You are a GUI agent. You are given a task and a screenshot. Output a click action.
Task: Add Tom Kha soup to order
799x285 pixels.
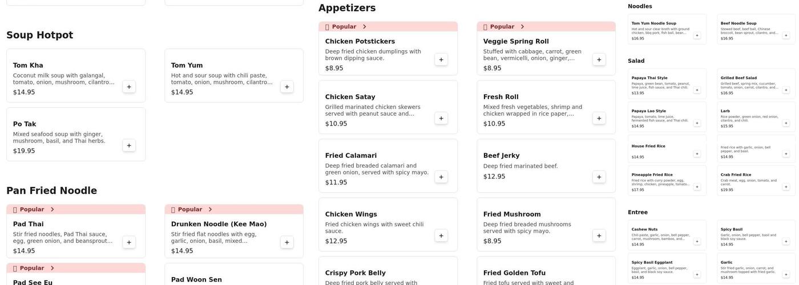coord(129,87)
